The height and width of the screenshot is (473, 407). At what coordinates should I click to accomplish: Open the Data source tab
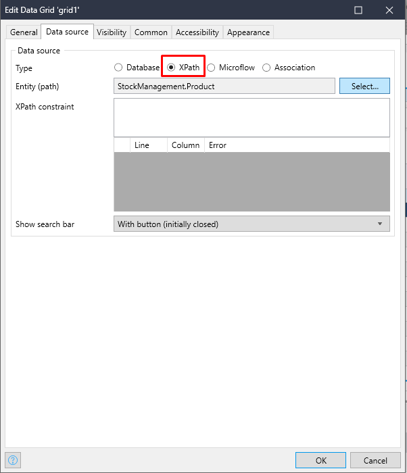pyautogui.click(x=67, y=32)
